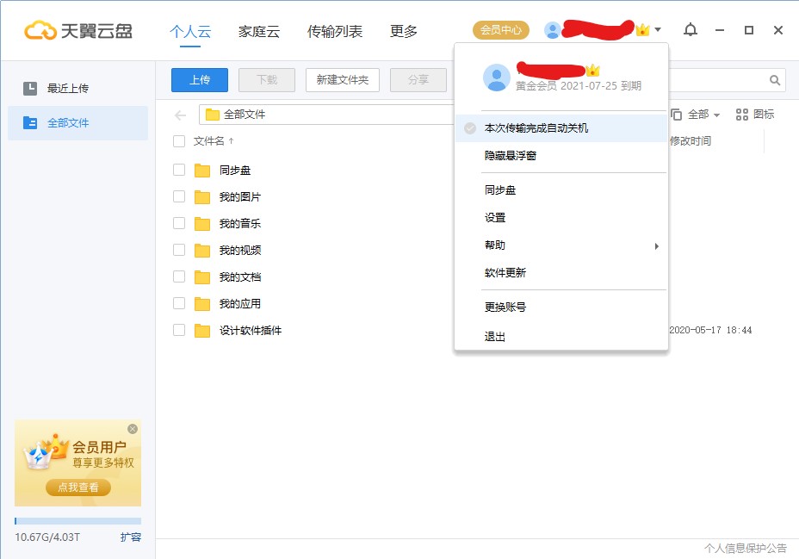Click the copy icon next to 全部 filter
The width and height of the screenshot is (799, 559).
coord(676,115)
